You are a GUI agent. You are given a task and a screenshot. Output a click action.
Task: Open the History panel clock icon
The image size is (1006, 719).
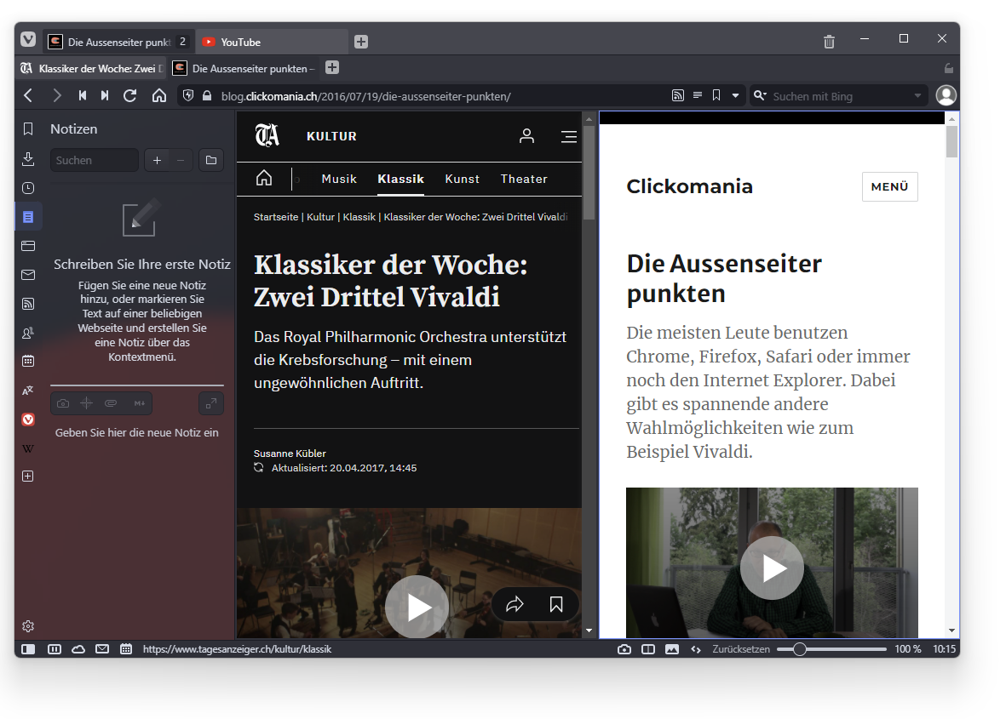(x=28, y=188)
